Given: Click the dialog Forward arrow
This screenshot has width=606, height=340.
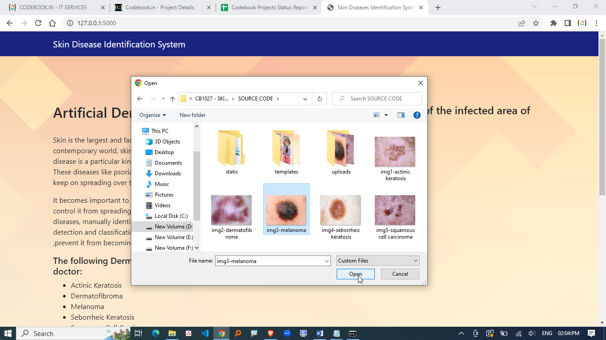Looking at the screenshot, I should pyautogui.click(x=153, y=99).
